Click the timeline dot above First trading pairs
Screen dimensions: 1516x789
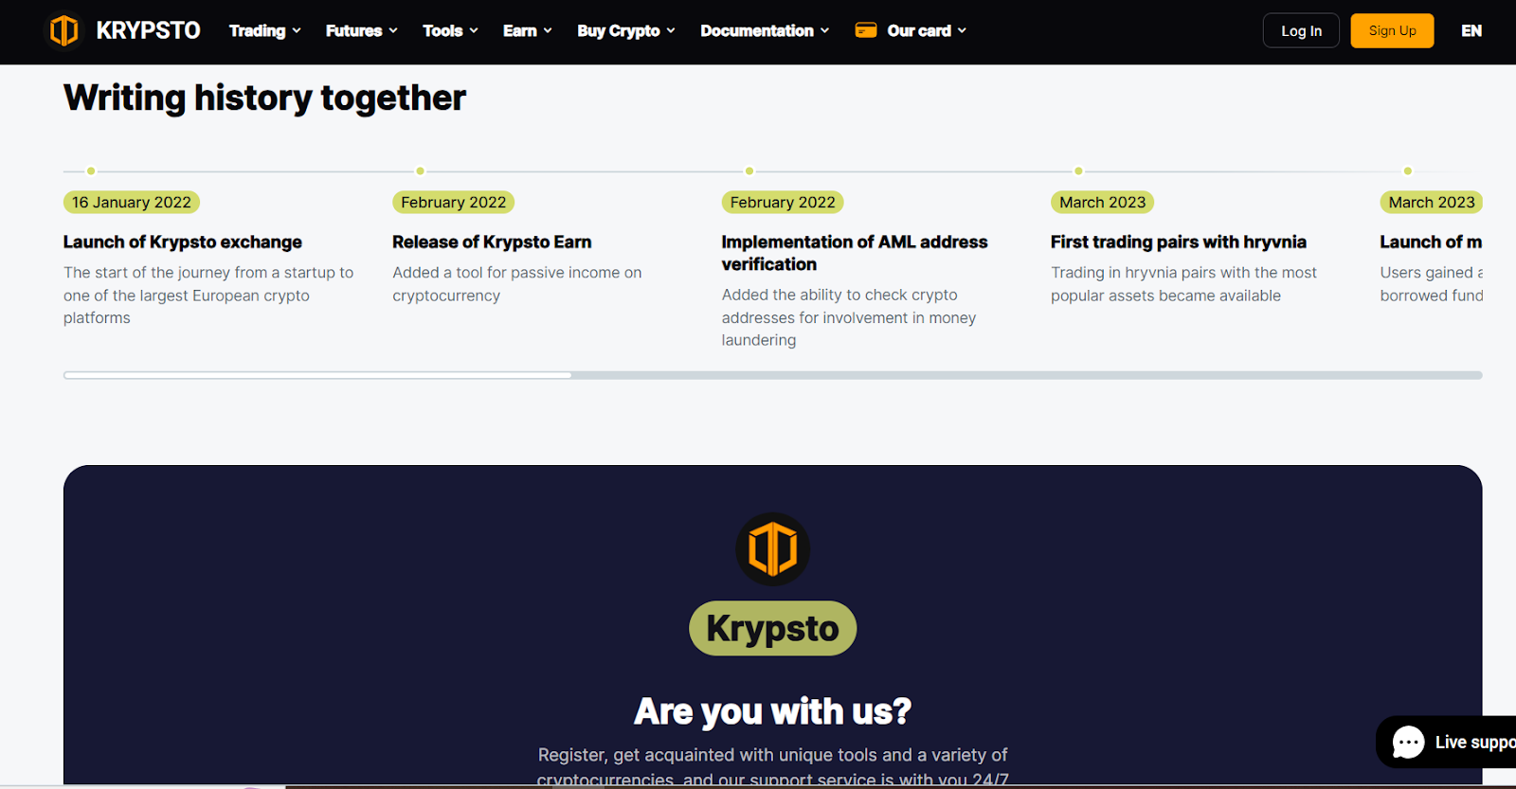tap(1078, 171)
